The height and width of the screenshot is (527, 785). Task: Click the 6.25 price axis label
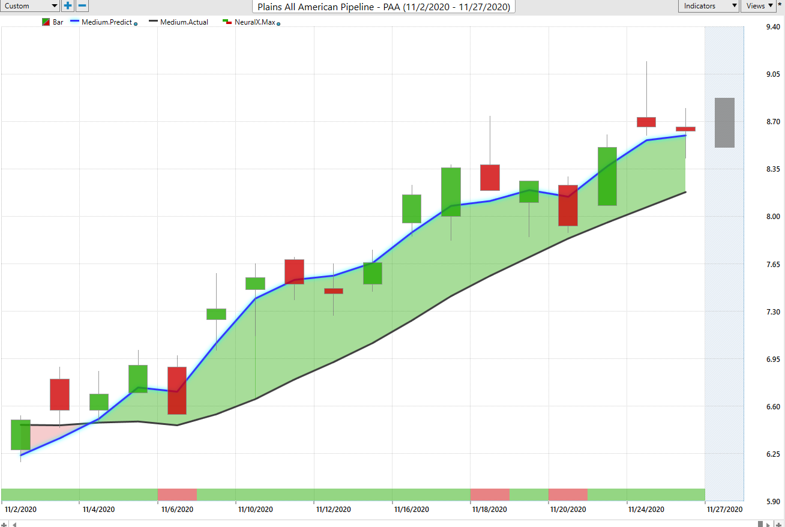(x=773, y=454)
